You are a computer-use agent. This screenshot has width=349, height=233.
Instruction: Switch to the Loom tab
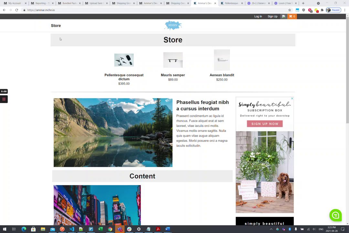tap(285, 3)
